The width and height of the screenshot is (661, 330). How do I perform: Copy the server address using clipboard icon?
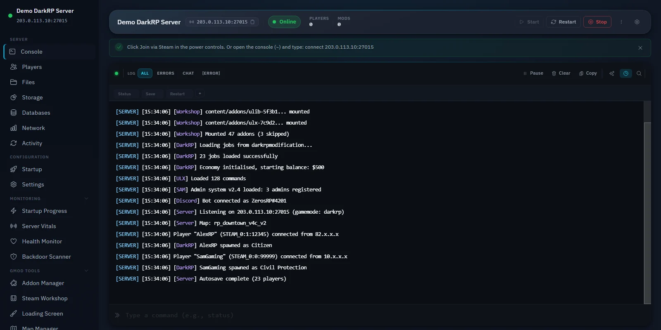[x=252, y=22]
